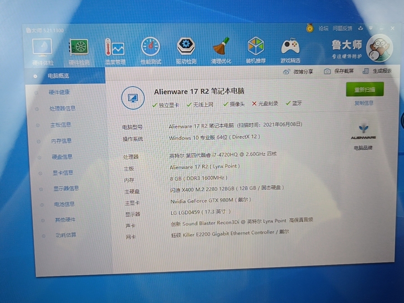This screenshot has width=404, height=303.
Task: Open 驱动检测 driver detection
Action: tap(186, 50)
